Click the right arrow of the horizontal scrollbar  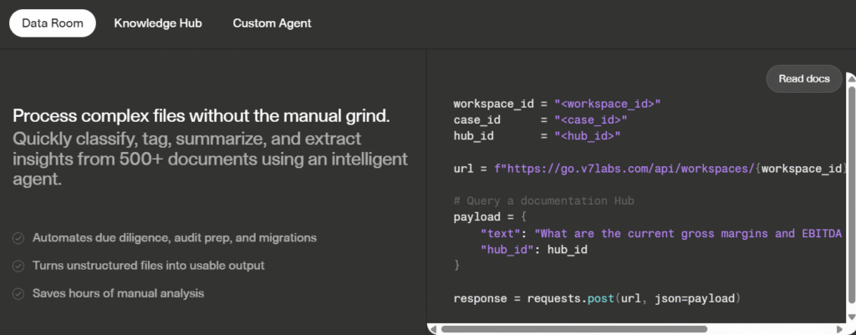840,329
